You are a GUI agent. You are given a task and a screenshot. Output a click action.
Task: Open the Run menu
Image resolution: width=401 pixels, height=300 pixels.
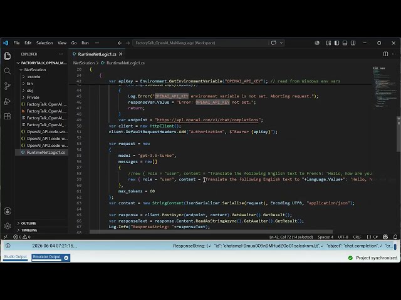tap(85, 43)
